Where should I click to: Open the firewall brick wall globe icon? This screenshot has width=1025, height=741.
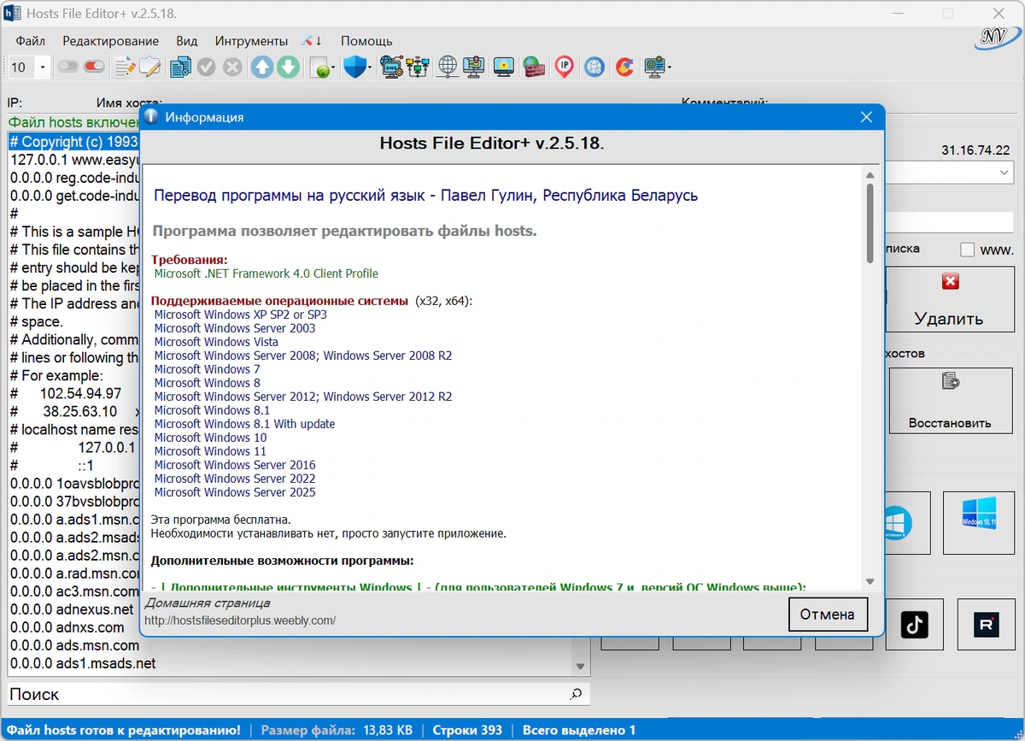(x=534, y=67)
